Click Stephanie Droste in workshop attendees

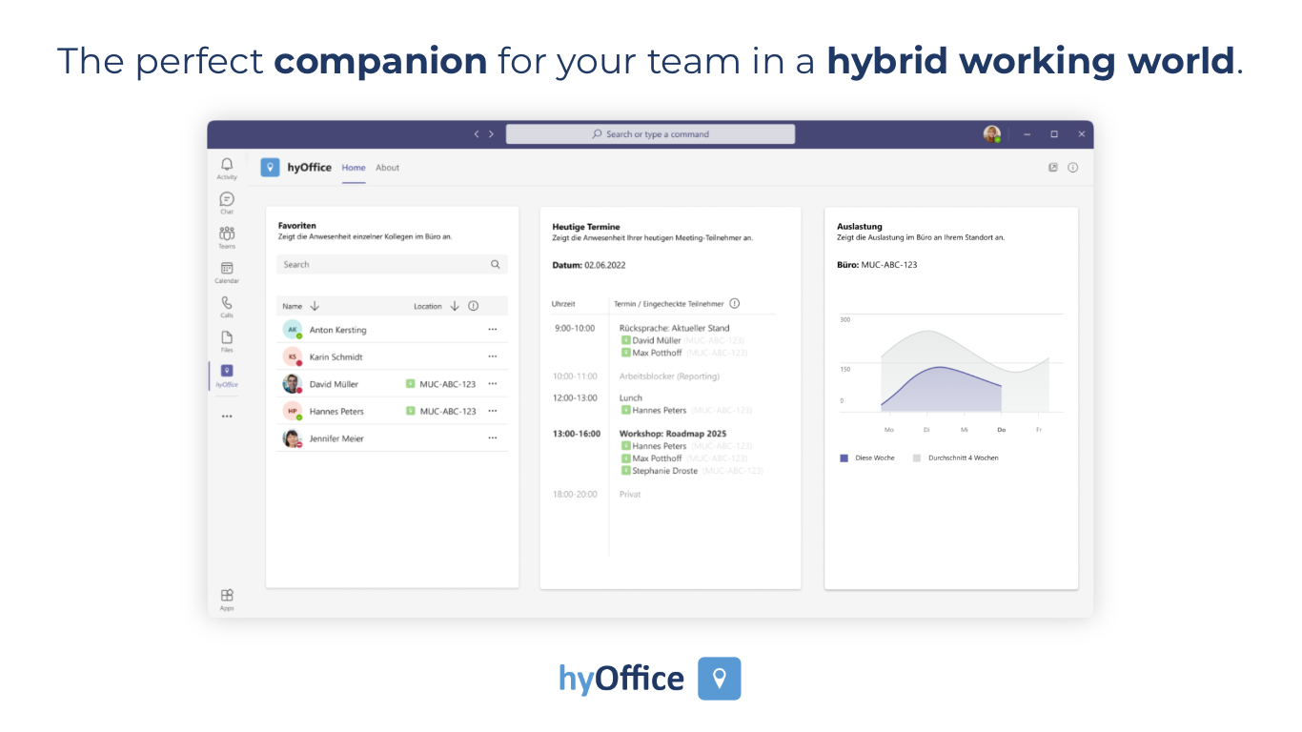click(x=664, y=471)
